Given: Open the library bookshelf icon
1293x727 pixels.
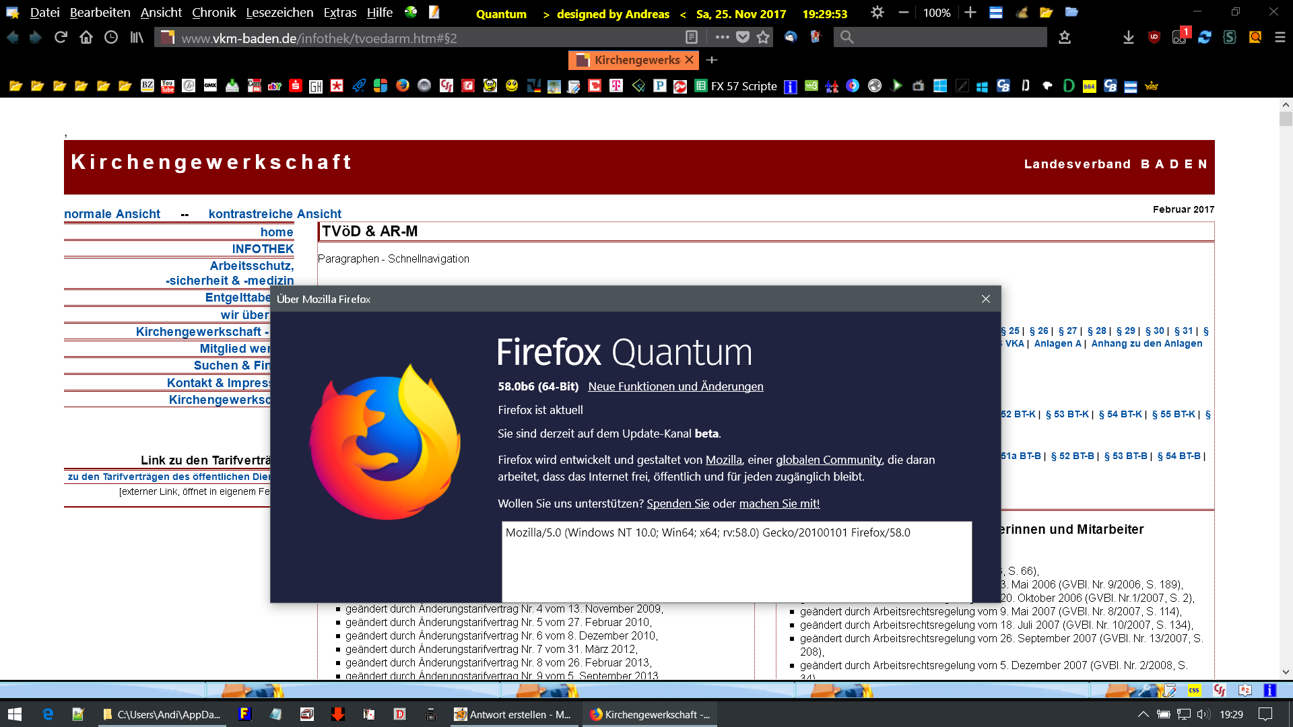Looking at the screenshot, I should pyautogui.click(x=137, y=38).
